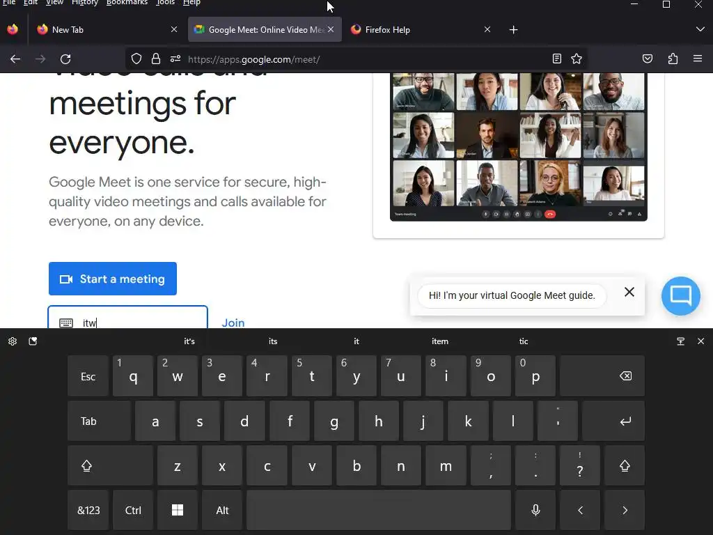The height and width of the screenshot is (535, 713).
Task: Switch to the &123 symbols layout
Action: pyautogui.click(x=88, y=511)
